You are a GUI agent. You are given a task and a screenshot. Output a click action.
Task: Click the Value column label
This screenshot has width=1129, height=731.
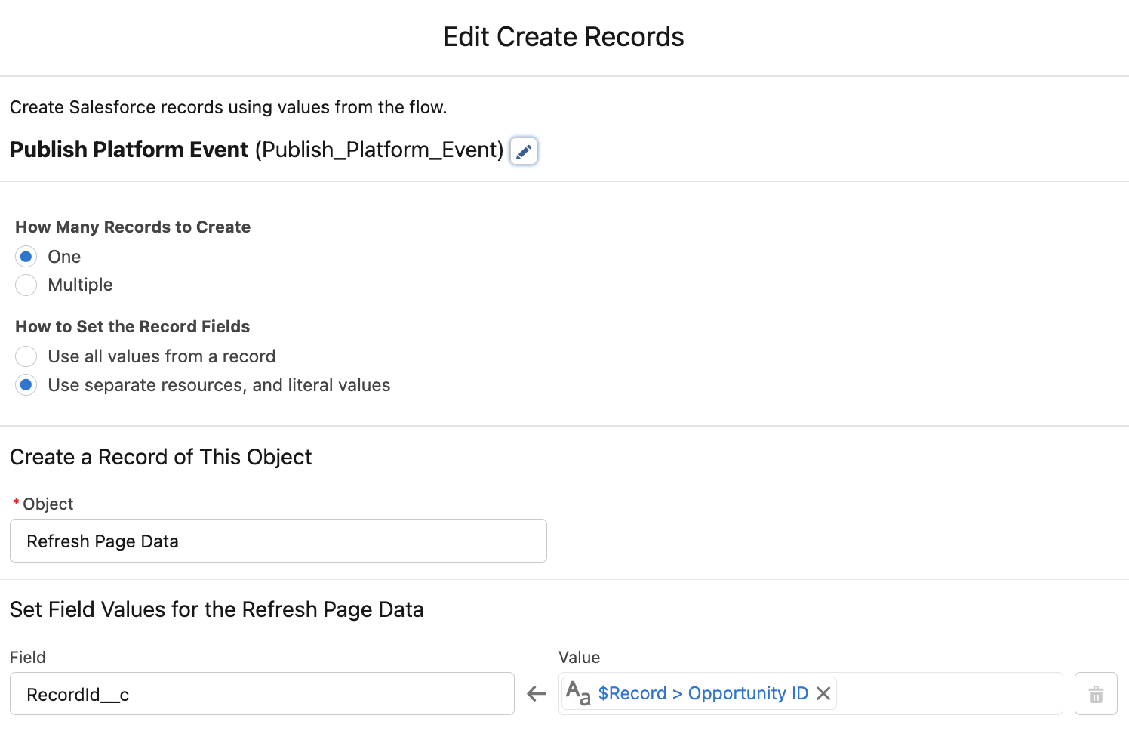pyautogui.click(x=579, y=658)
